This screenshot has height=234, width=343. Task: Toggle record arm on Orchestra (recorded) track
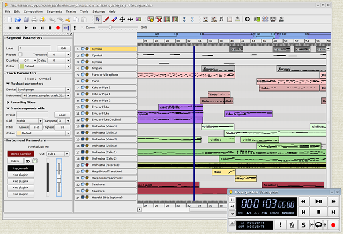click(86, 165)
